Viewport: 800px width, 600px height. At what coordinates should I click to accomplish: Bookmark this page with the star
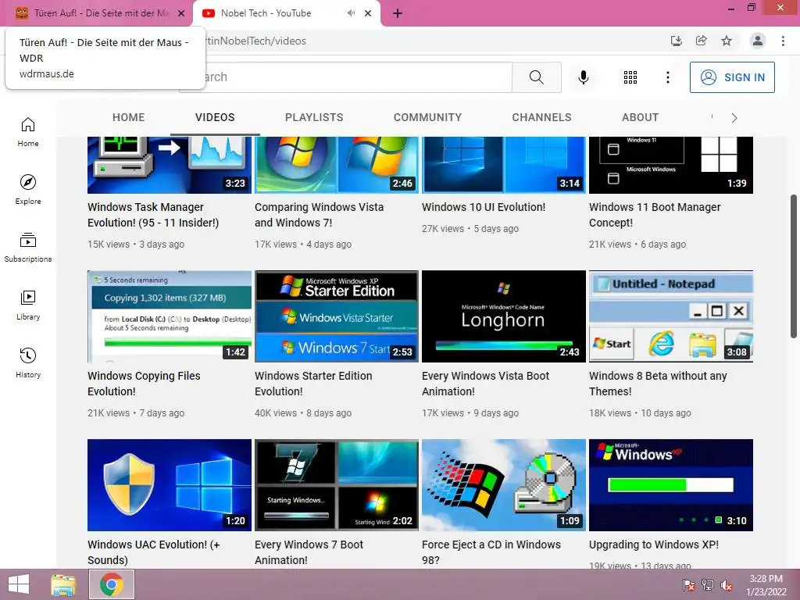727,41
